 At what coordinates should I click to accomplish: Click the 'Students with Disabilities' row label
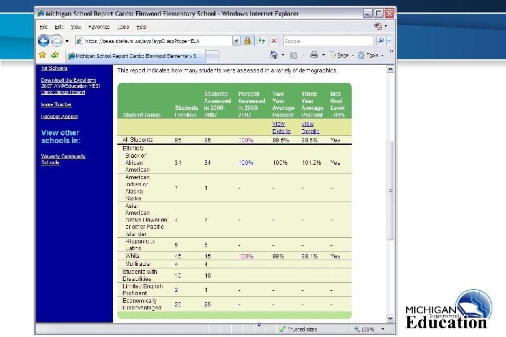[139, 275]
